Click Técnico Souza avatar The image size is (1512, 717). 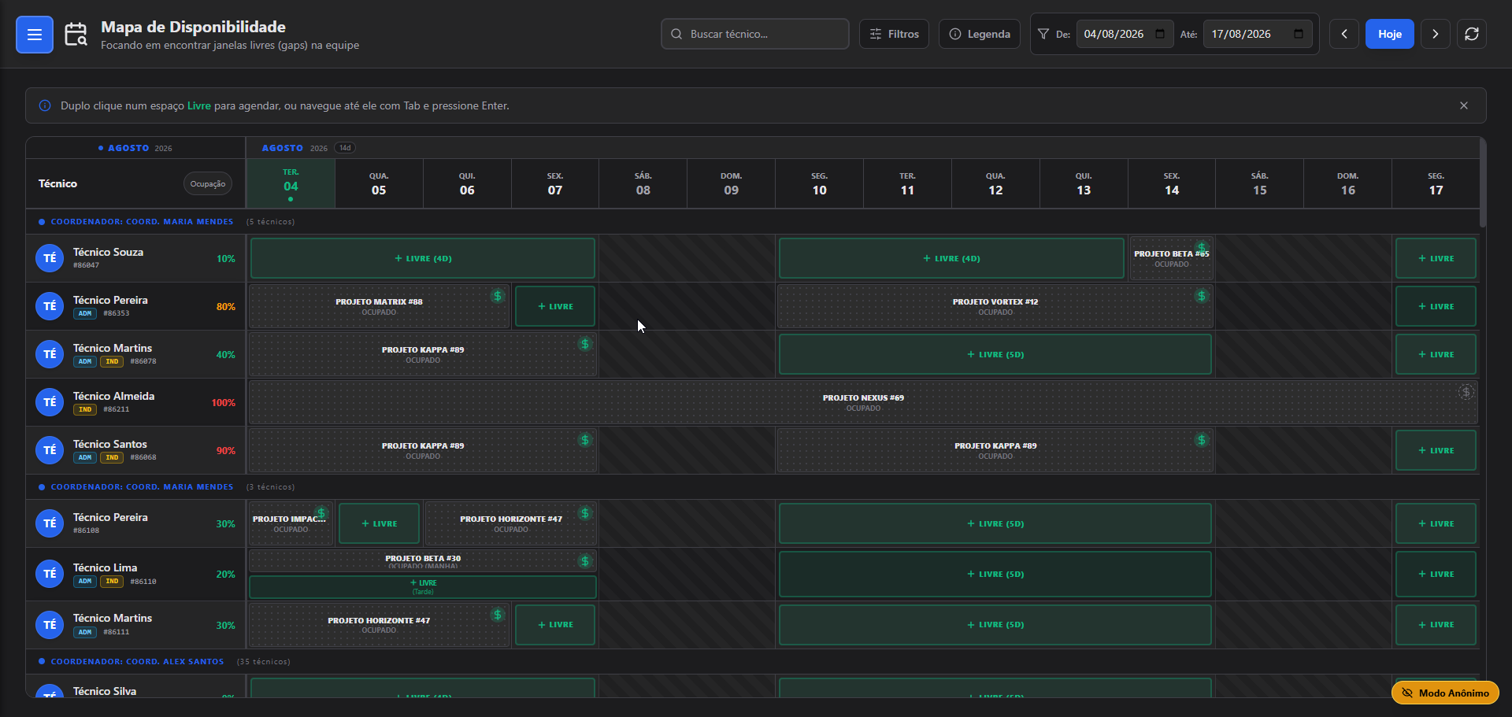(50, 258)
